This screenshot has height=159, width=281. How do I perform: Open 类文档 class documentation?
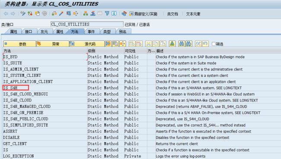pos(172,14)
